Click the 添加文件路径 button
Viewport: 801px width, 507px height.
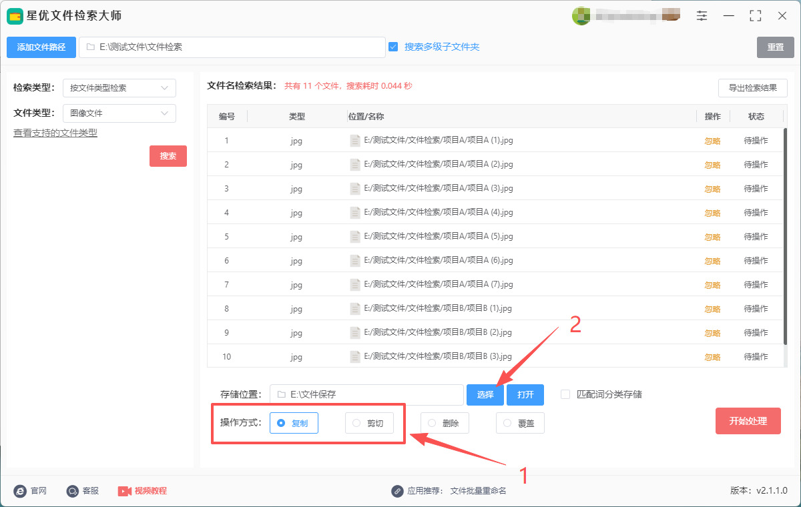click(41, 47)
